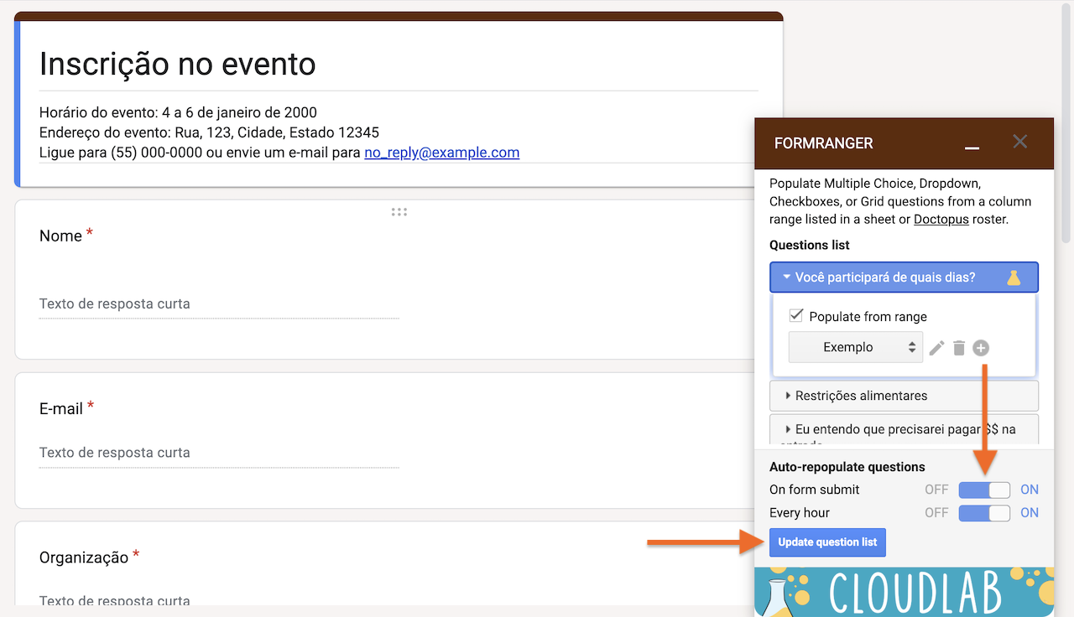1074x617 pixels.
Task: Click the Update question list button
Action: [x=827, y=542]
